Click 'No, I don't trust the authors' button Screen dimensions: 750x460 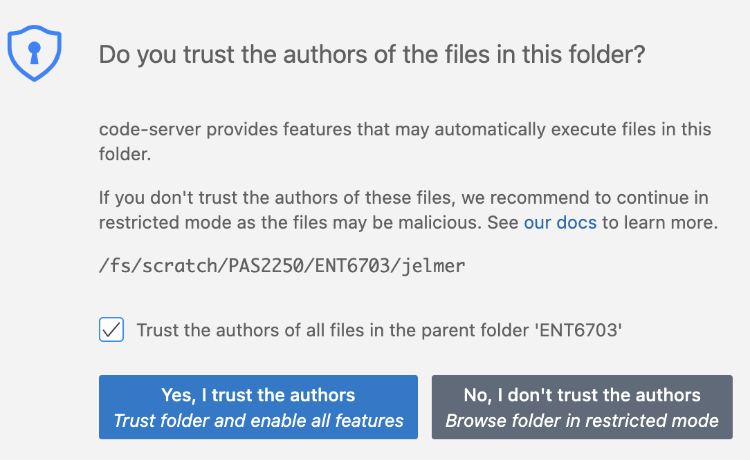pyautogui.click(x=582, y=407)
